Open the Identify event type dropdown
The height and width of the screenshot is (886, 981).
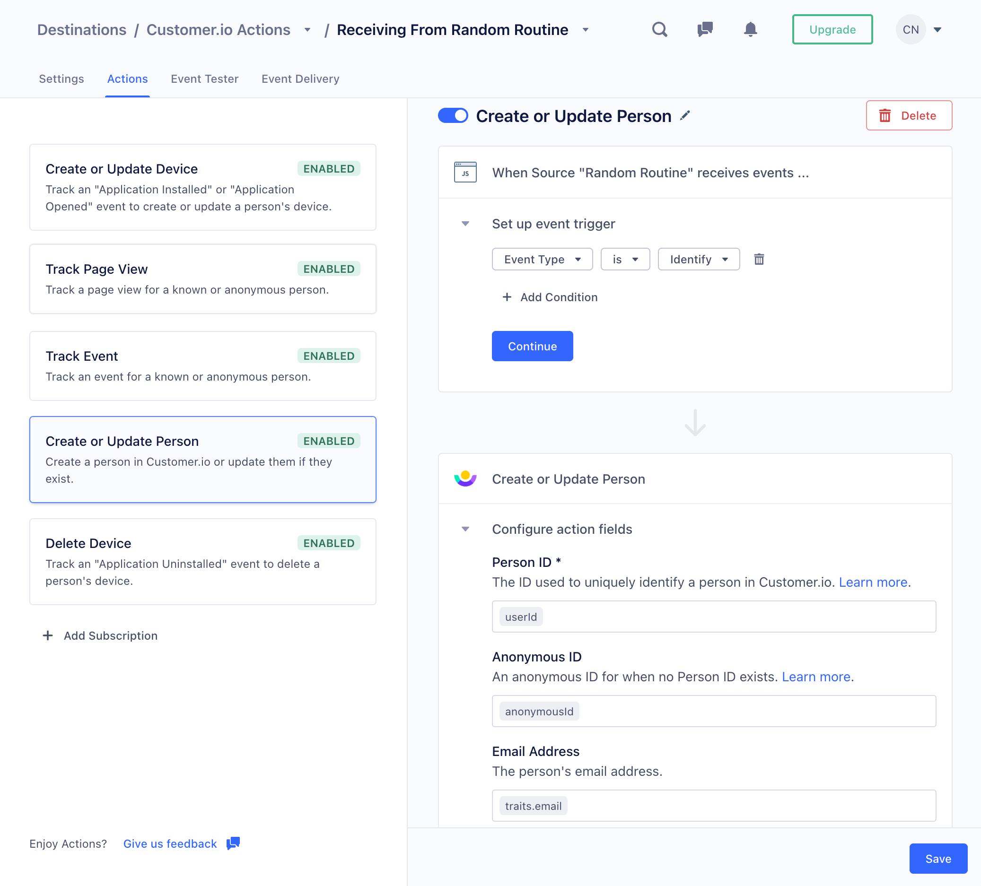click(x=698, y=259)
